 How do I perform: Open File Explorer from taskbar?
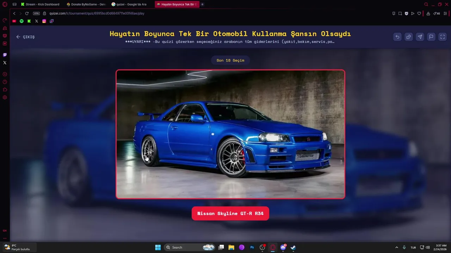point(231,247)
